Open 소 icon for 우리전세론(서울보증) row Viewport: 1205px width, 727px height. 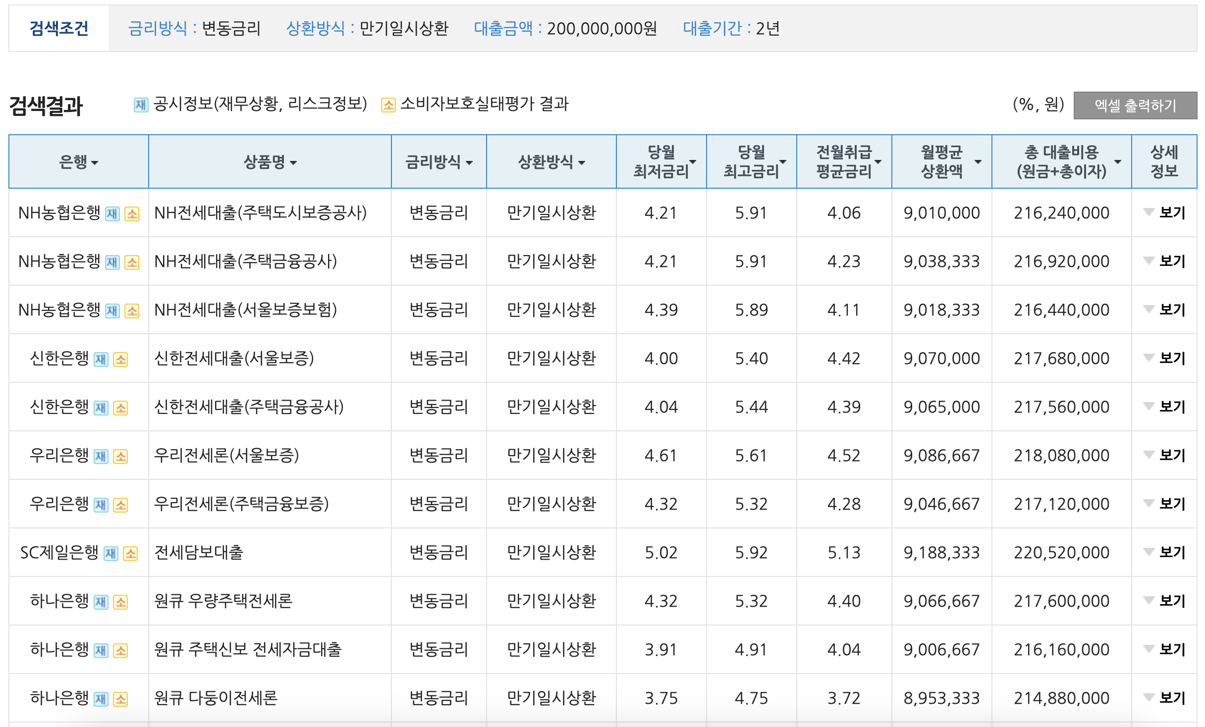(x=120, y=457)
